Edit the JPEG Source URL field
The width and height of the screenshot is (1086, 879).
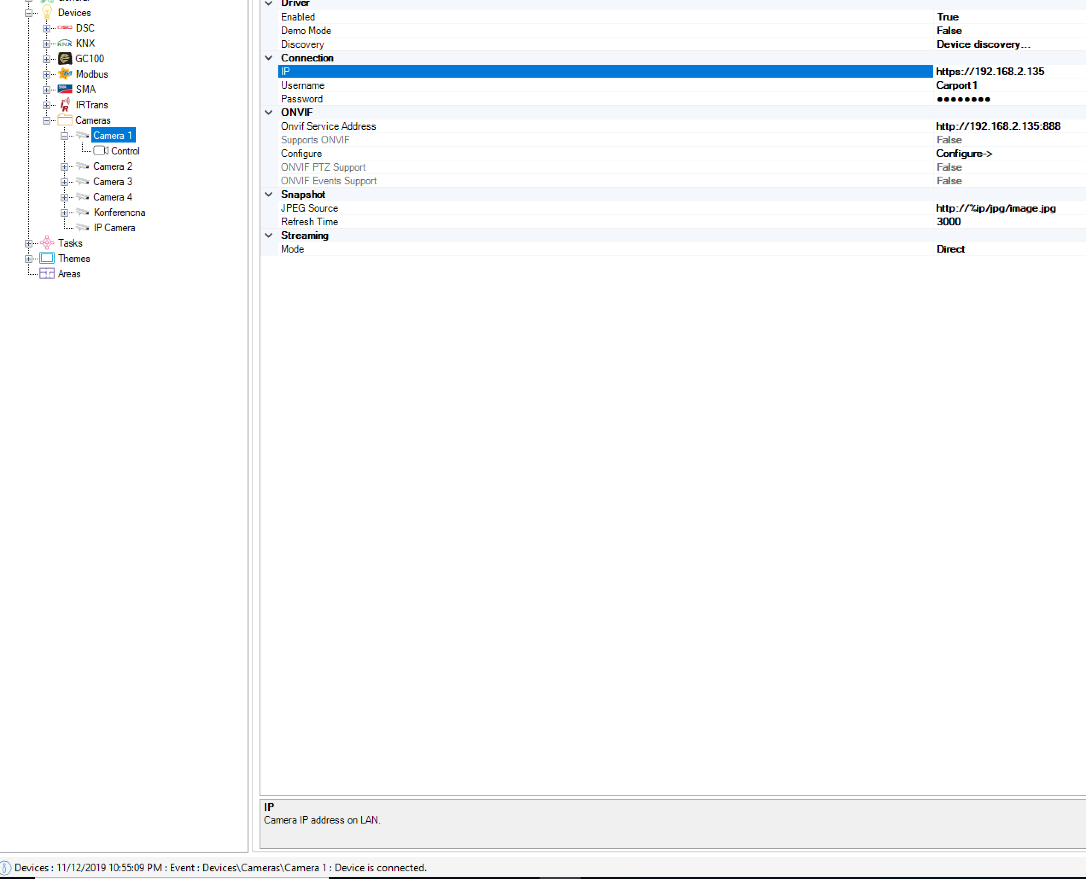tap(995, 208)
